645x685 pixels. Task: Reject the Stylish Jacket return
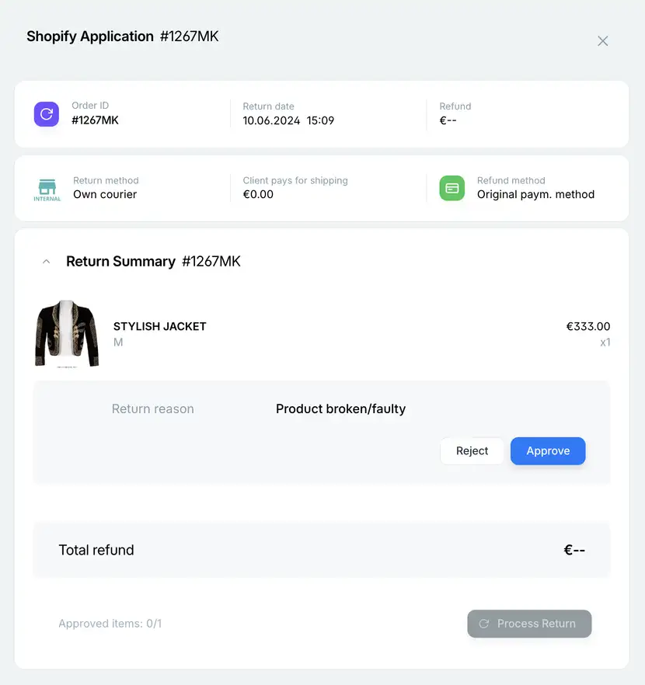pyautogui.click(x=472, y=450)
